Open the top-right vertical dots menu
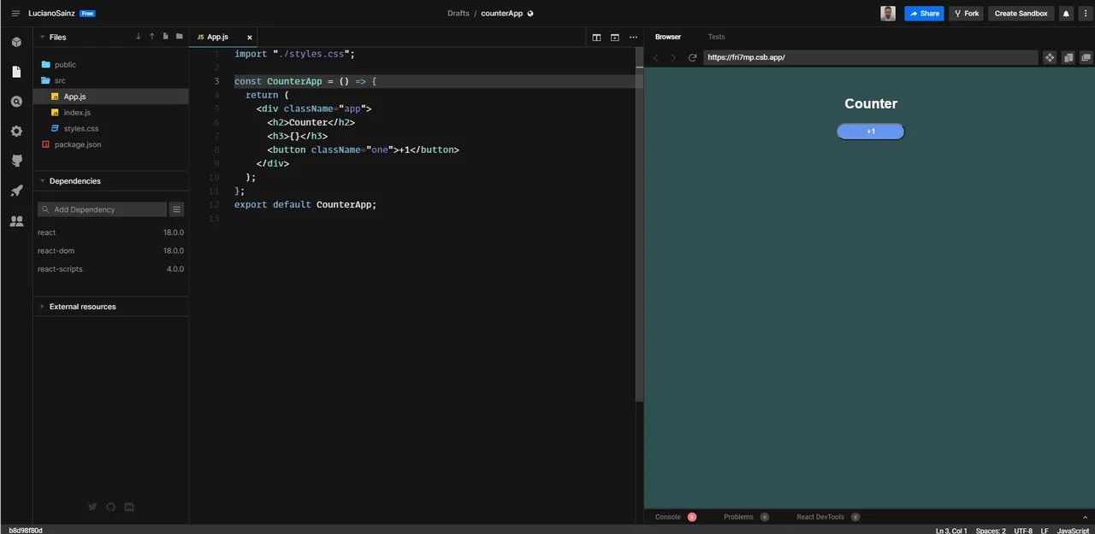1095x534 pixels. click(x=1085, y=14)
